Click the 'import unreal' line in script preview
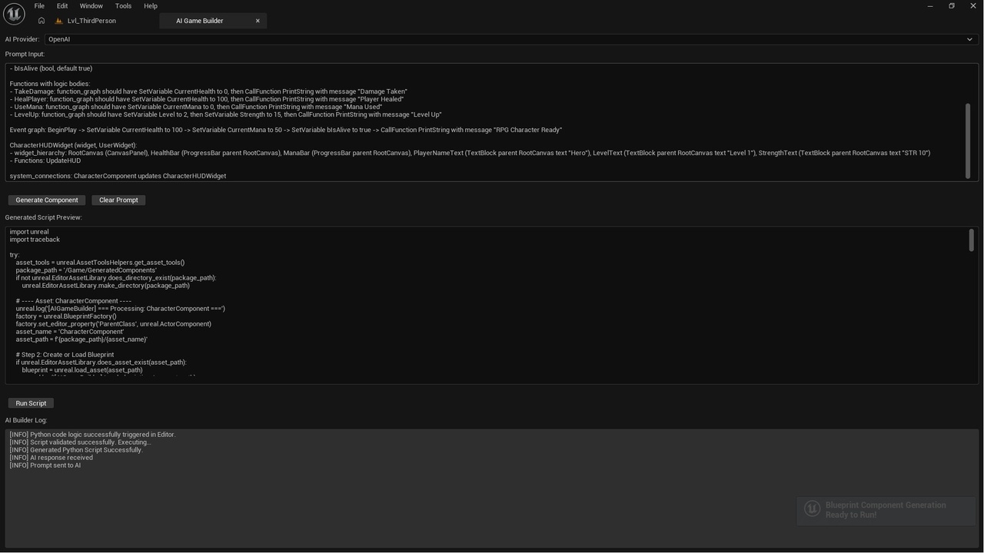 click(29, 232)
